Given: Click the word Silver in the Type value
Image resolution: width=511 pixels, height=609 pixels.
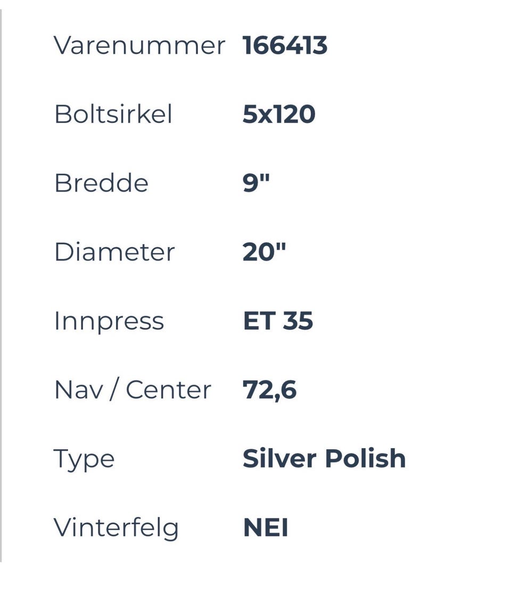Looking at the screenshot, I should click(279, 459).
